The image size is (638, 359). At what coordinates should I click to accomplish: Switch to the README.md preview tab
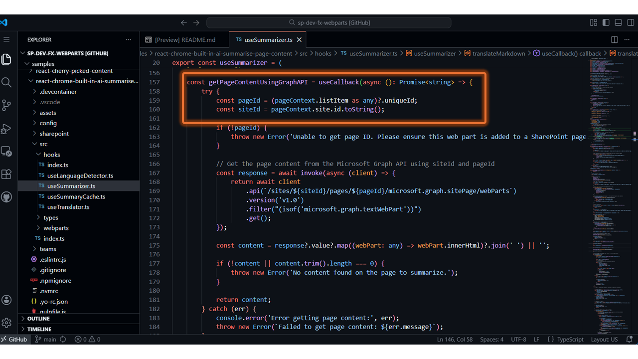point(184,40)
